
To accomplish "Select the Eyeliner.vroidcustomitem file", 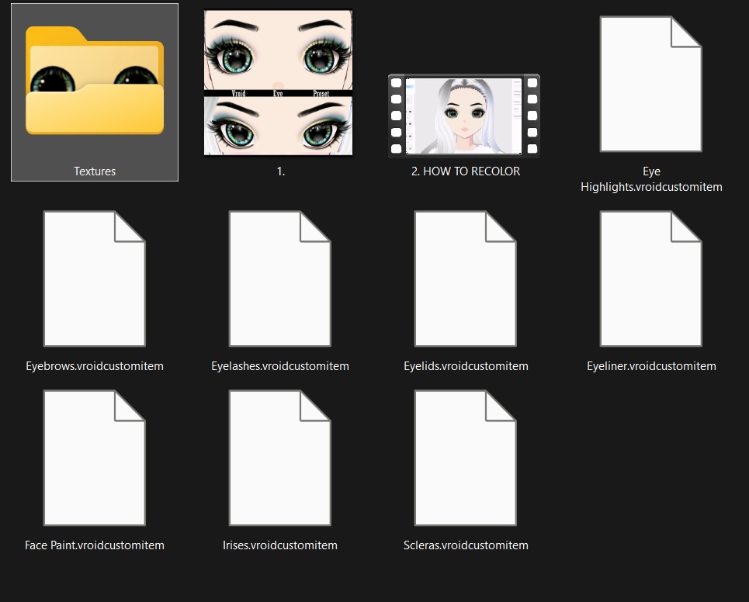I will pyautogui.click(x=651, y=278).
